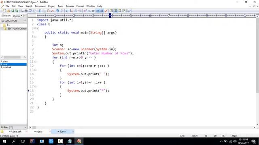Open the File menu
The width and height of the screenshot is (259, 145).
click(7, 6)
